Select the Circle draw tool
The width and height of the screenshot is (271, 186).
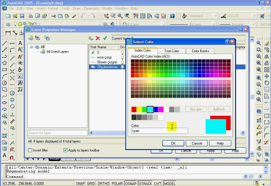pos(5,83)
